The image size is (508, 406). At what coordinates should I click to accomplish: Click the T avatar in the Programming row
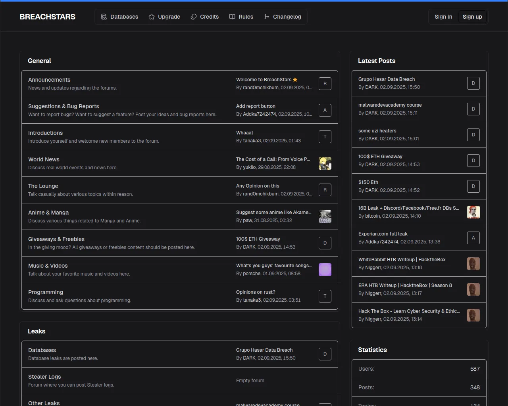(x=325, y=296)
